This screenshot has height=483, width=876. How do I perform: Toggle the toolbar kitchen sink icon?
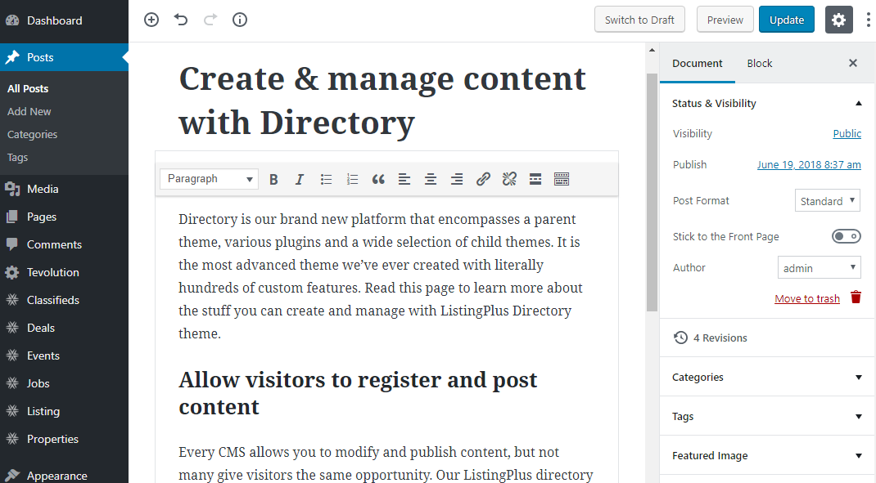tap(562, 179)
